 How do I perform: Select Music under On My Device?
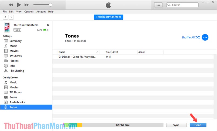pos(26,82)
